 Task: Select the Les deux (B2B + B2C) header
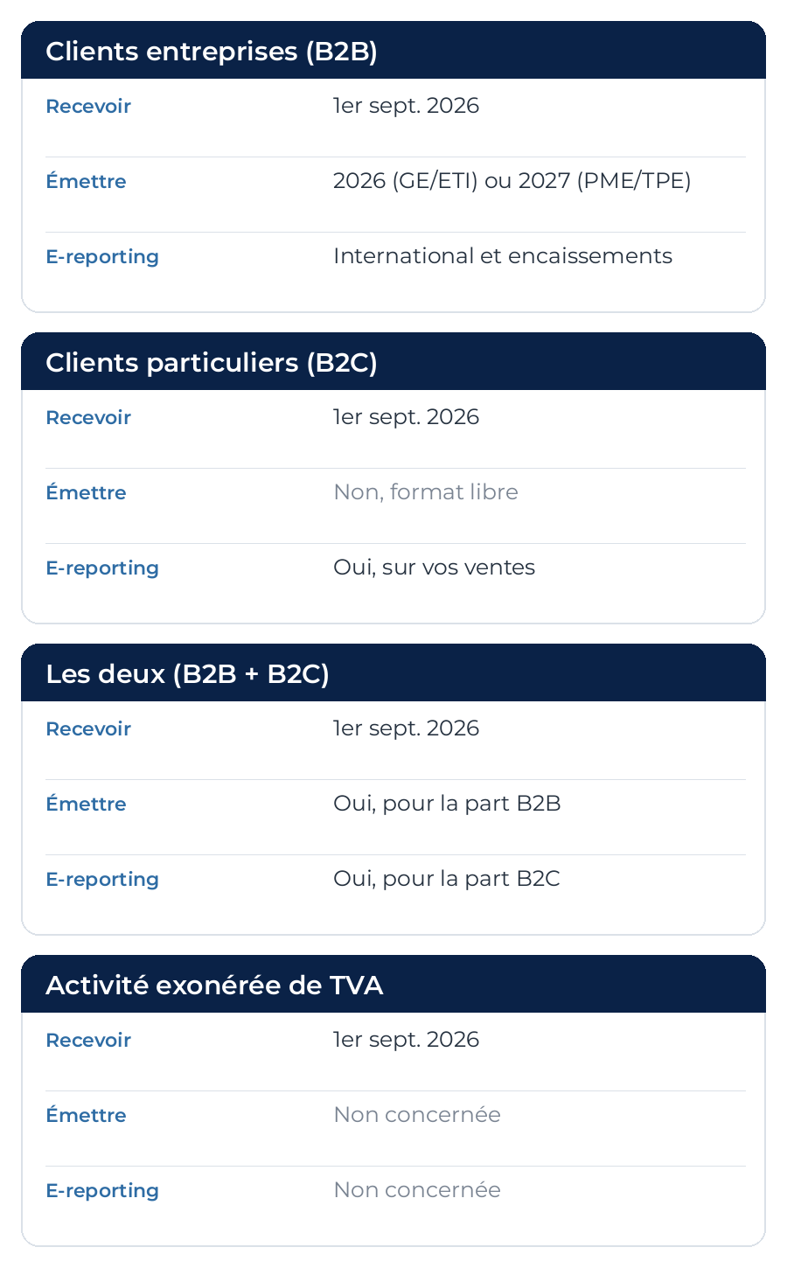click(x=393, y=673)
